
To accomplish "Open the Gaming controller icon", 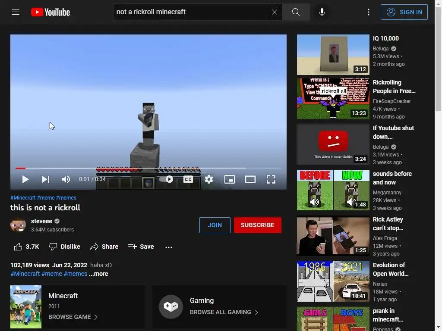I will [171, 306].
